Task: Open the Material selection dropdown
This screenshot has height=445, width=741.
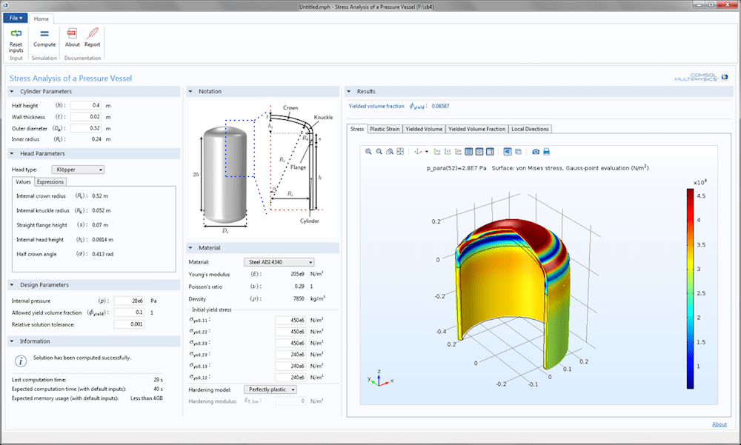Action: tap(278, 261)
